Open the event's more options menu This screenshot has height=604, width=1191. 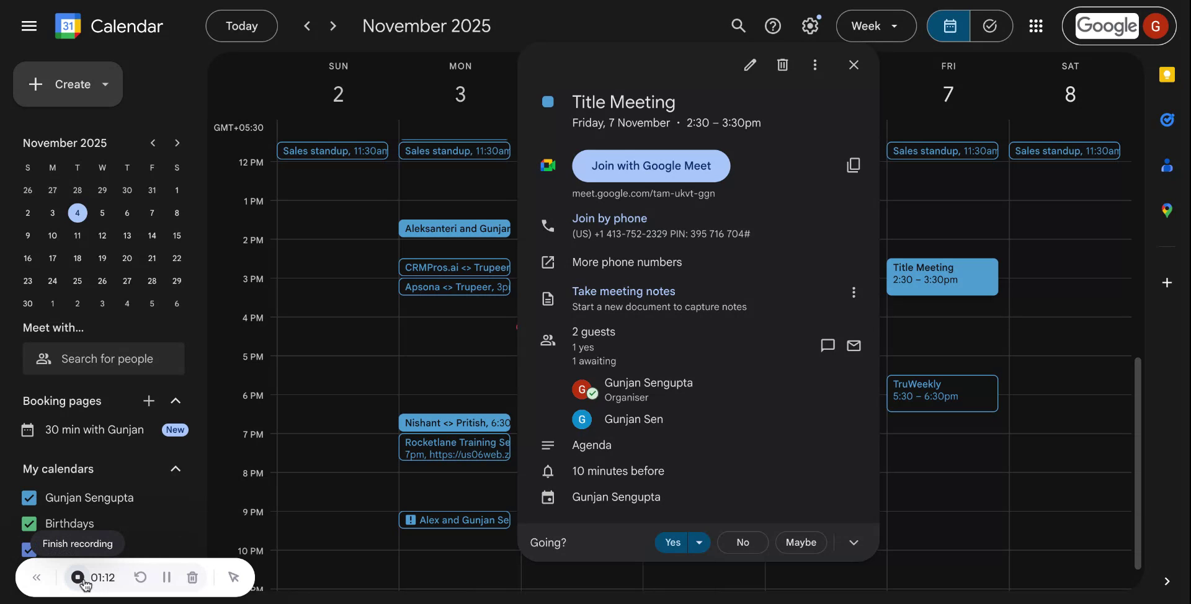coord(815,64)
